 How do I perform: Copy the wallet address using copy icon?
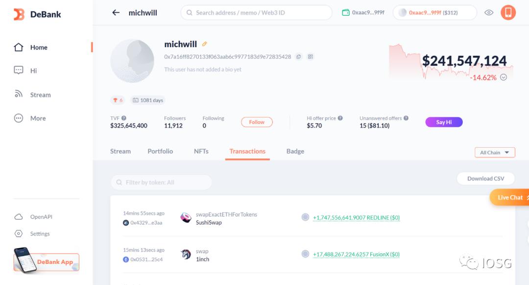[x=299, y=57]
